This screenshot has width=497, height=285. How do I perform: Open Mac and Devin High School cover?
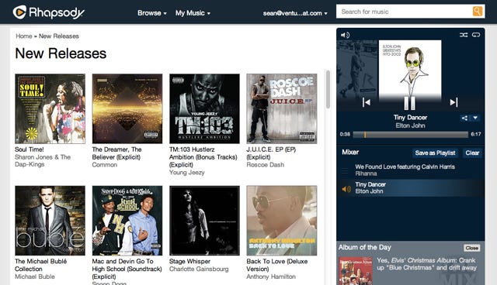[127, 221]
